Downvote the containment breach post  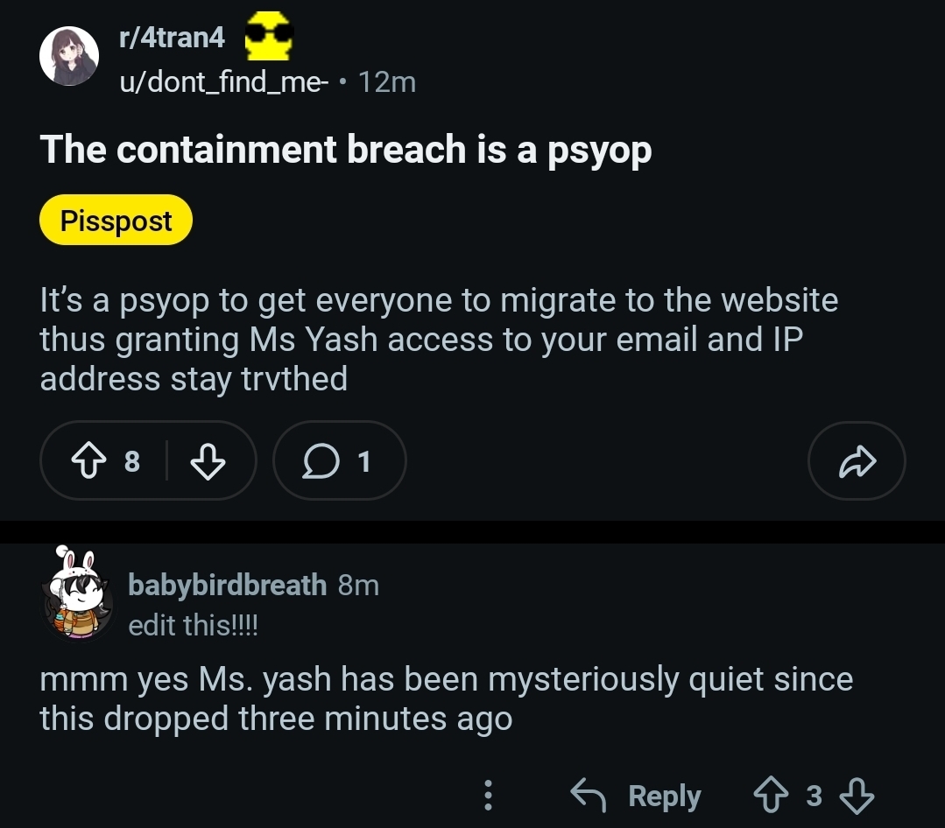208,460
